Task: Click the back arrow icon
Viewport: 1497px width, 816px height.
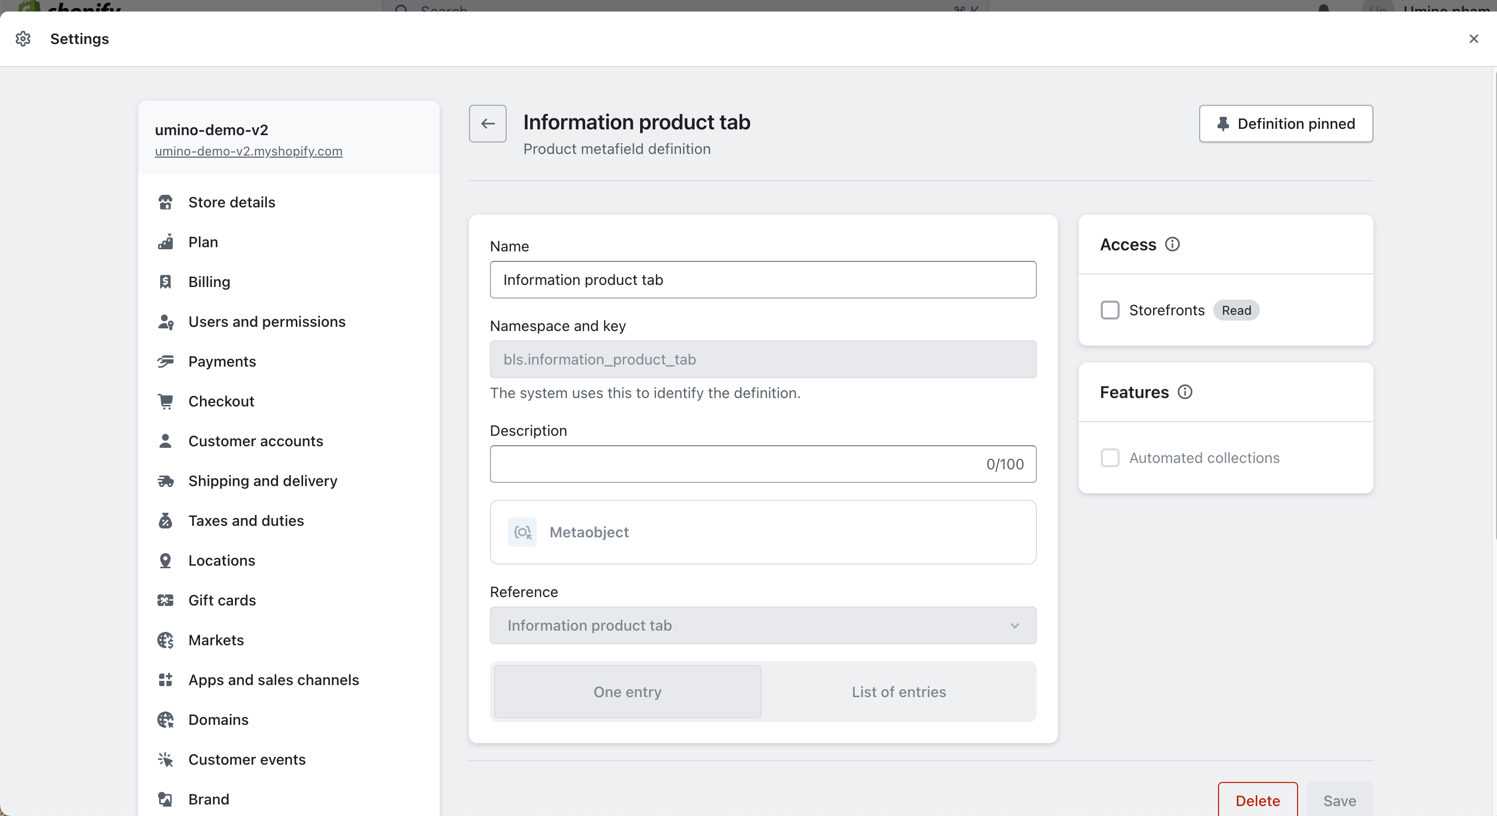Action: pos(487,123)
